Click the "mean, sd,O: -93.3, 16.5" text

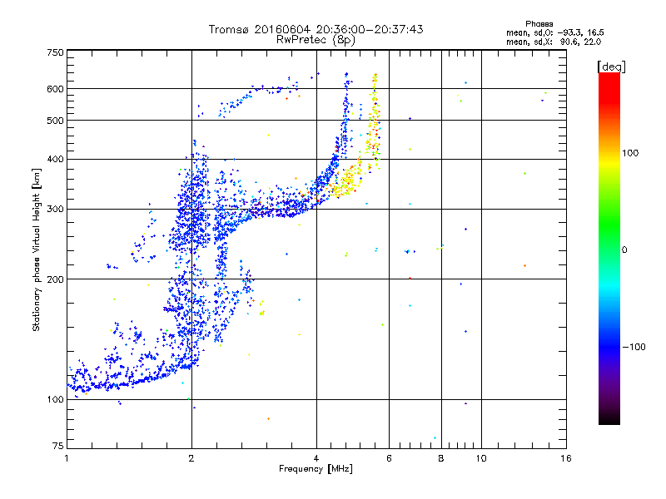pyautogui.click(x=554, y=32)
